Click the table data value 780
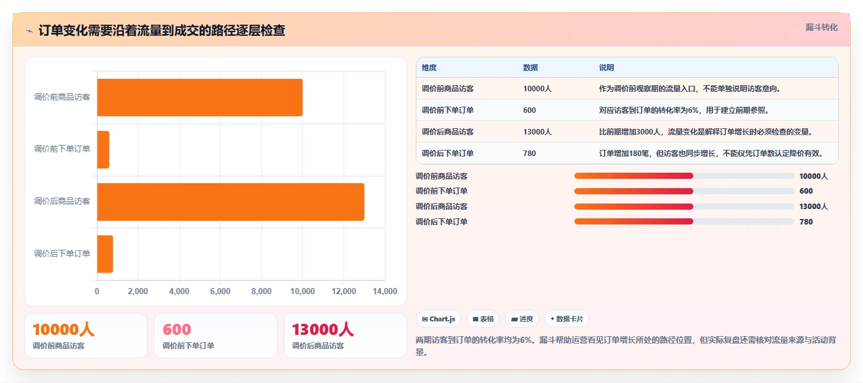The height and width of the screenshot is (383, 863). point(529,153)
